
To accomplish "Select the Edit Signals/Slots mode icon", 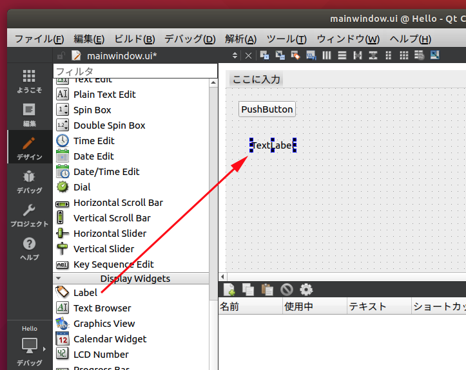I will point(280,55).
